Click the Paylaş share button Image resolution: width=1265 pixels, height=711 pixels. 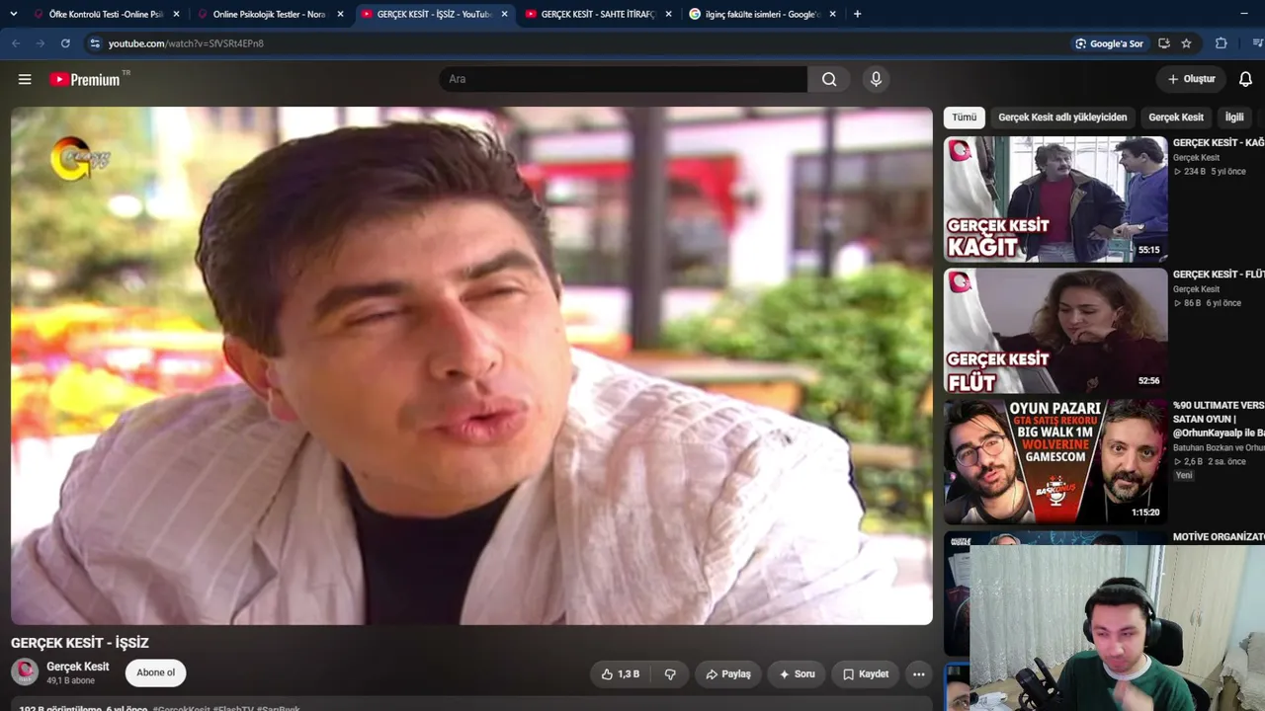coord(728,674)
